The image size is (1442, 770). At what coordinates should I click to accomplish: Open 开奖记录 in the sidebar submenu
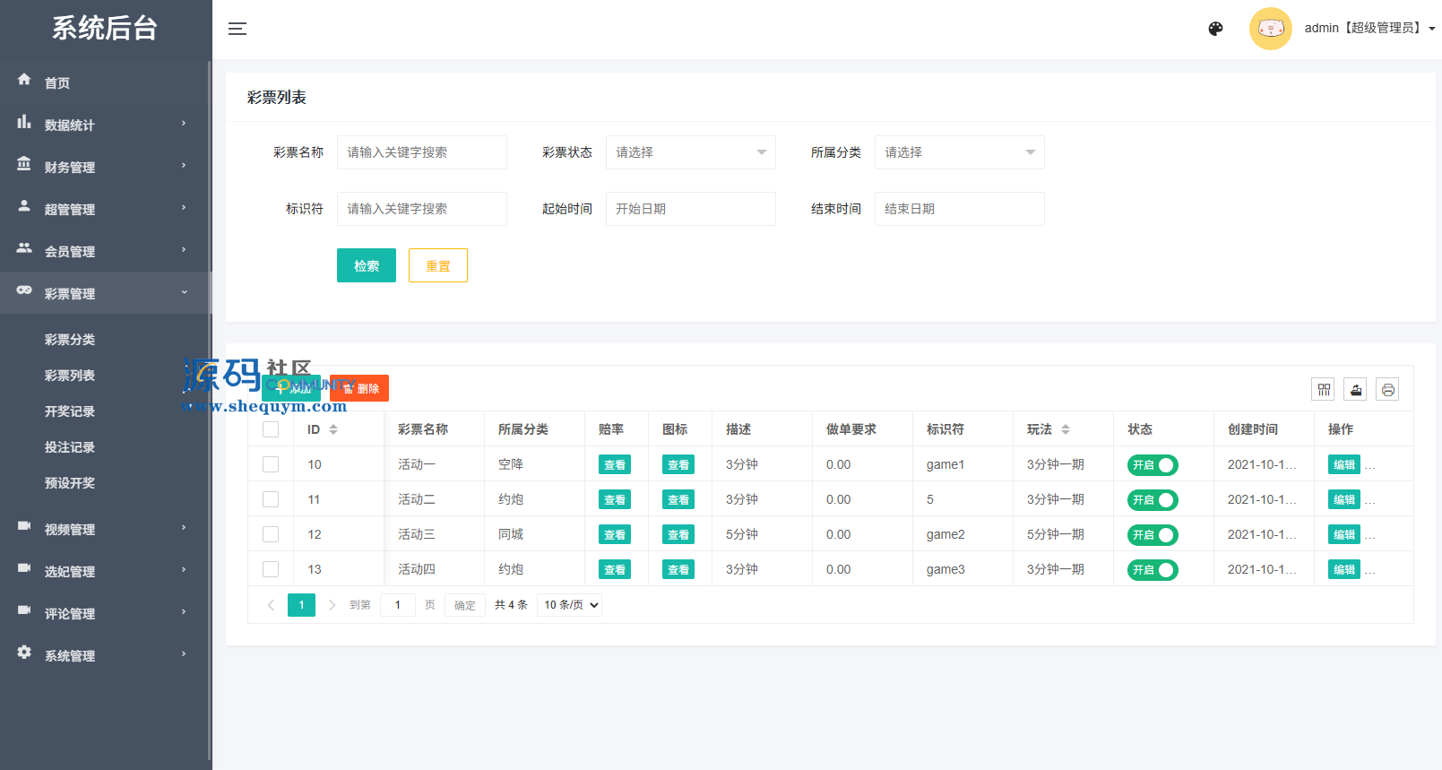[x=70, y=411]
